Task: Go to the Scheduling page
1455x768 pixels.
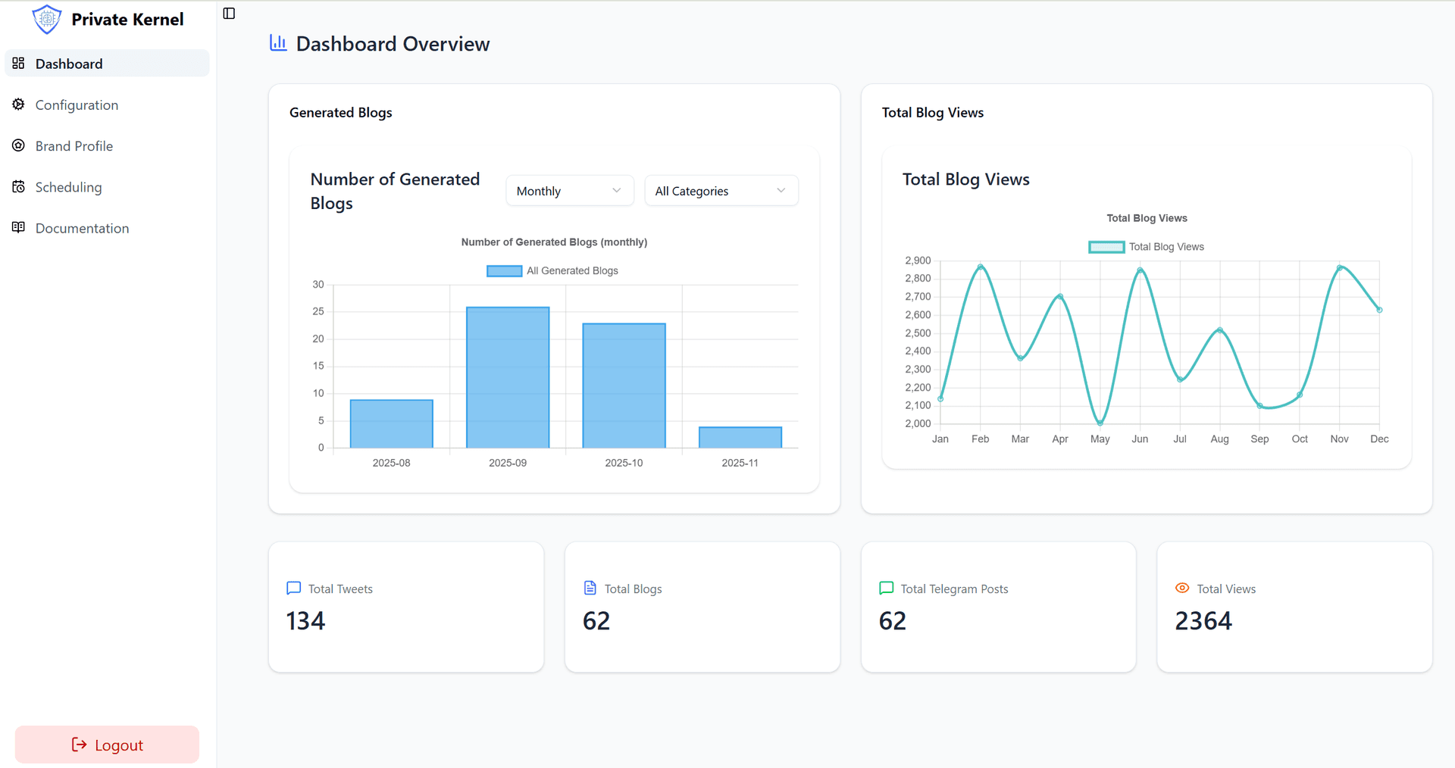Action: click(68, 187)
